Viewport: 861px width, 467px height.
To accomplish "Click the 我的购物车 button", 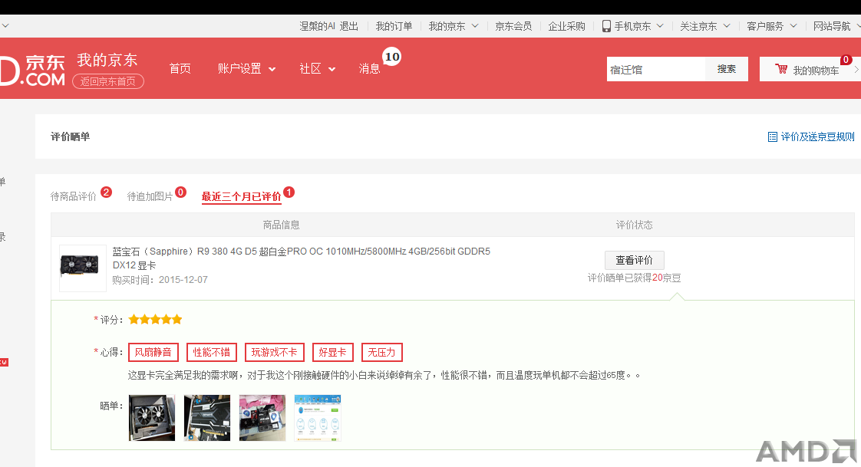I will pyautogui.click(x=810, y=69).
